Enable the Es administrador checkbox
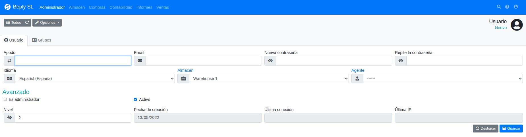The image size is (526, 137). [5, 99]
